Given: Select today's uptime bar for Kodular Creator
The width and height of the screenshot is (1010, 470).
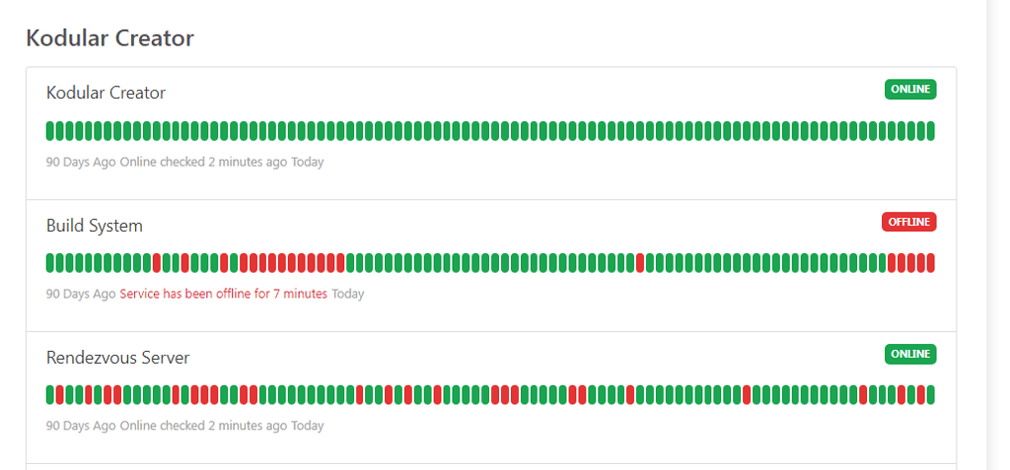Looking at the screenshot, I should point(930,131).
